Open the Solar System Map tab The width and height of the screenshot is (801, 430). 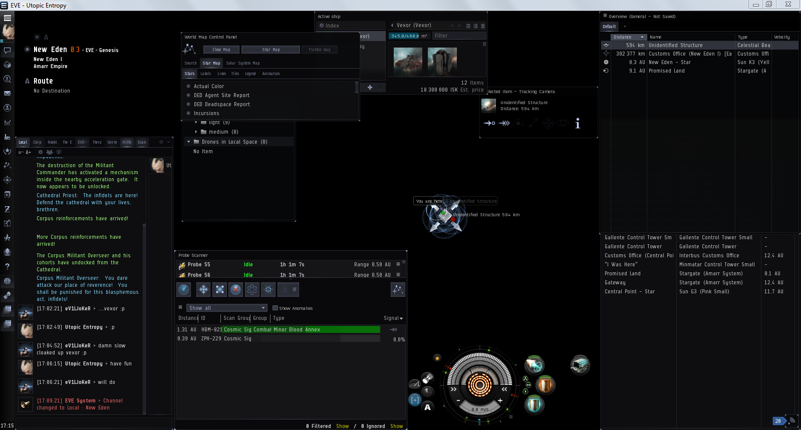click(242, 63)
